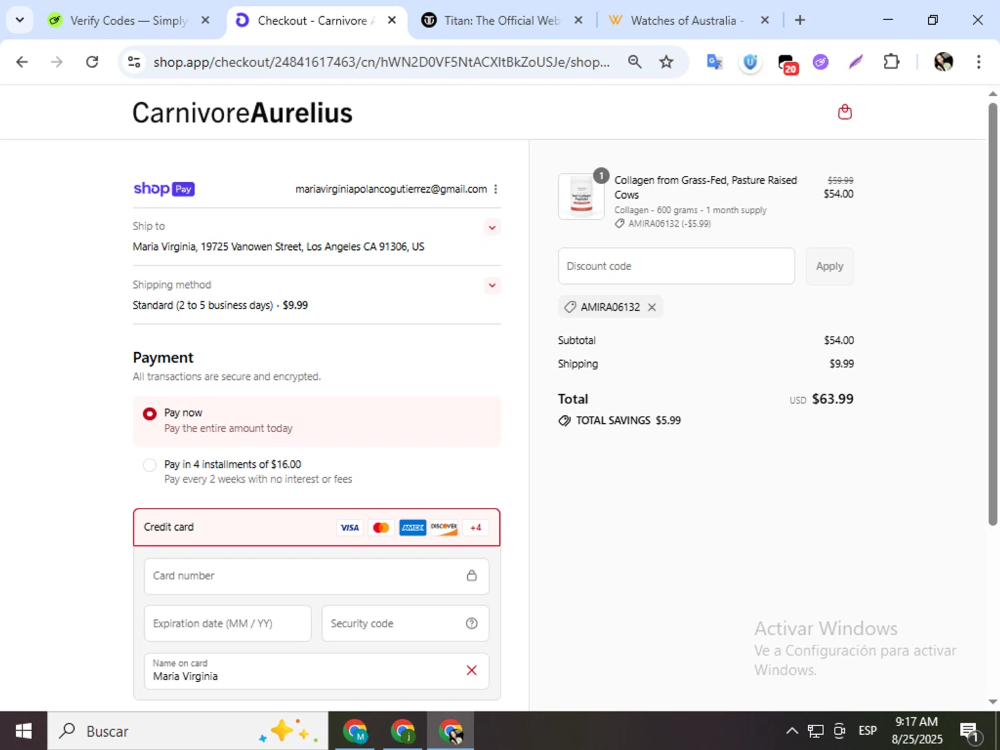The image size is (1000, 750).
Task: Click the Discount code input field
Action: 676,266
